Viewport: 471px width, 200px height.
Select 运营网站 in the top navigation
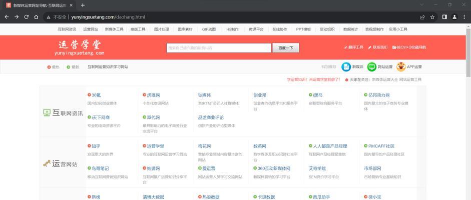click(x=91, y=29)
